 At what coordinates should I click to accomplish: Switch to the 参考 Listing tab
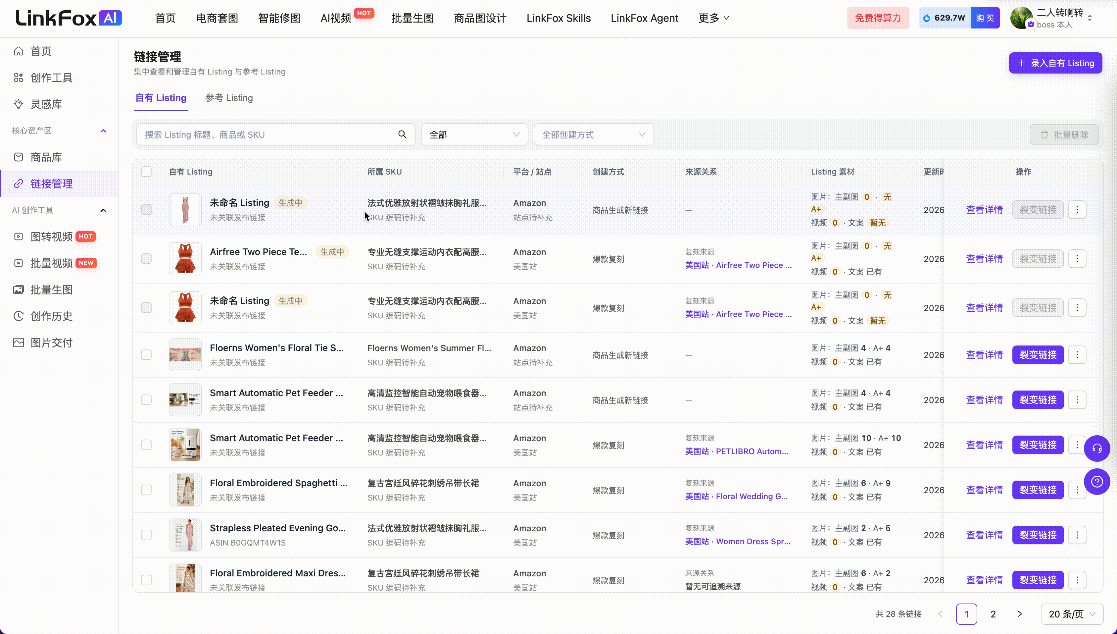pyautogui.click(x=229, y=98)
